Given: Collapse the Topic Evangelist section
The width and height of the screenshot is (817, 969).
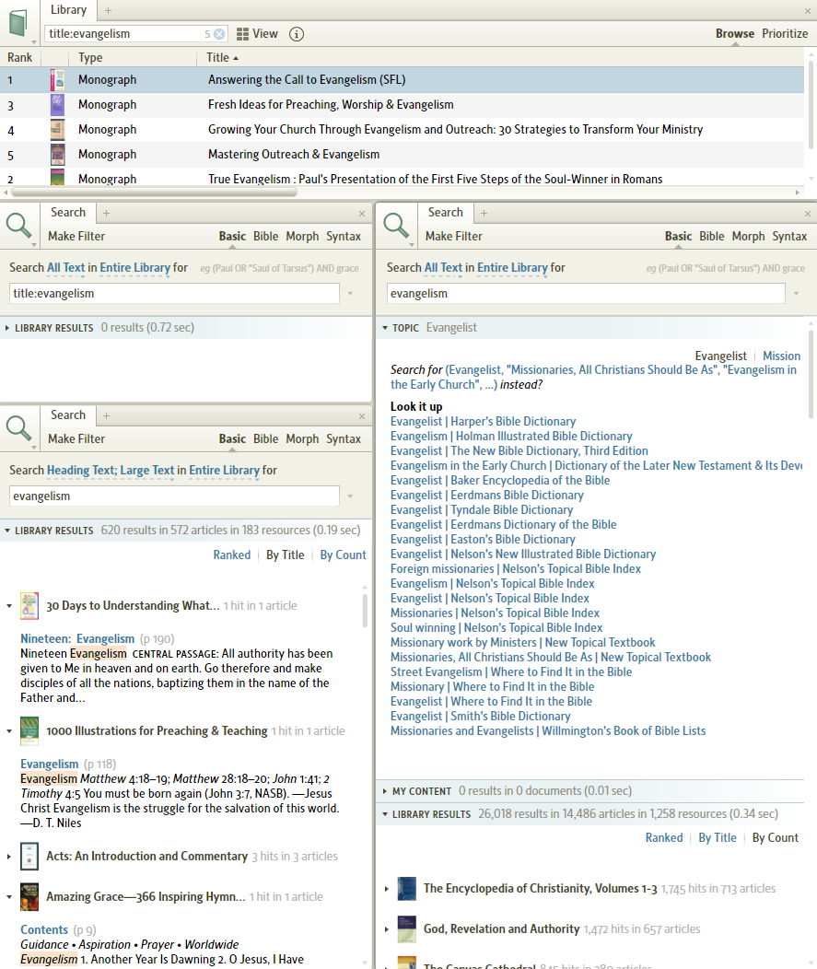Looking at the screenshot, I should point(385,328).
